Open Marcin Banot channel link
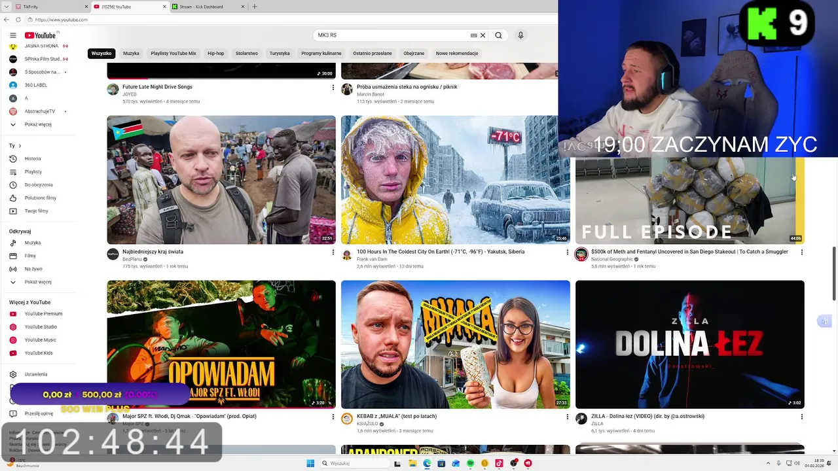The height and width of the screenshot is (471, 838). tap(371, 94)
